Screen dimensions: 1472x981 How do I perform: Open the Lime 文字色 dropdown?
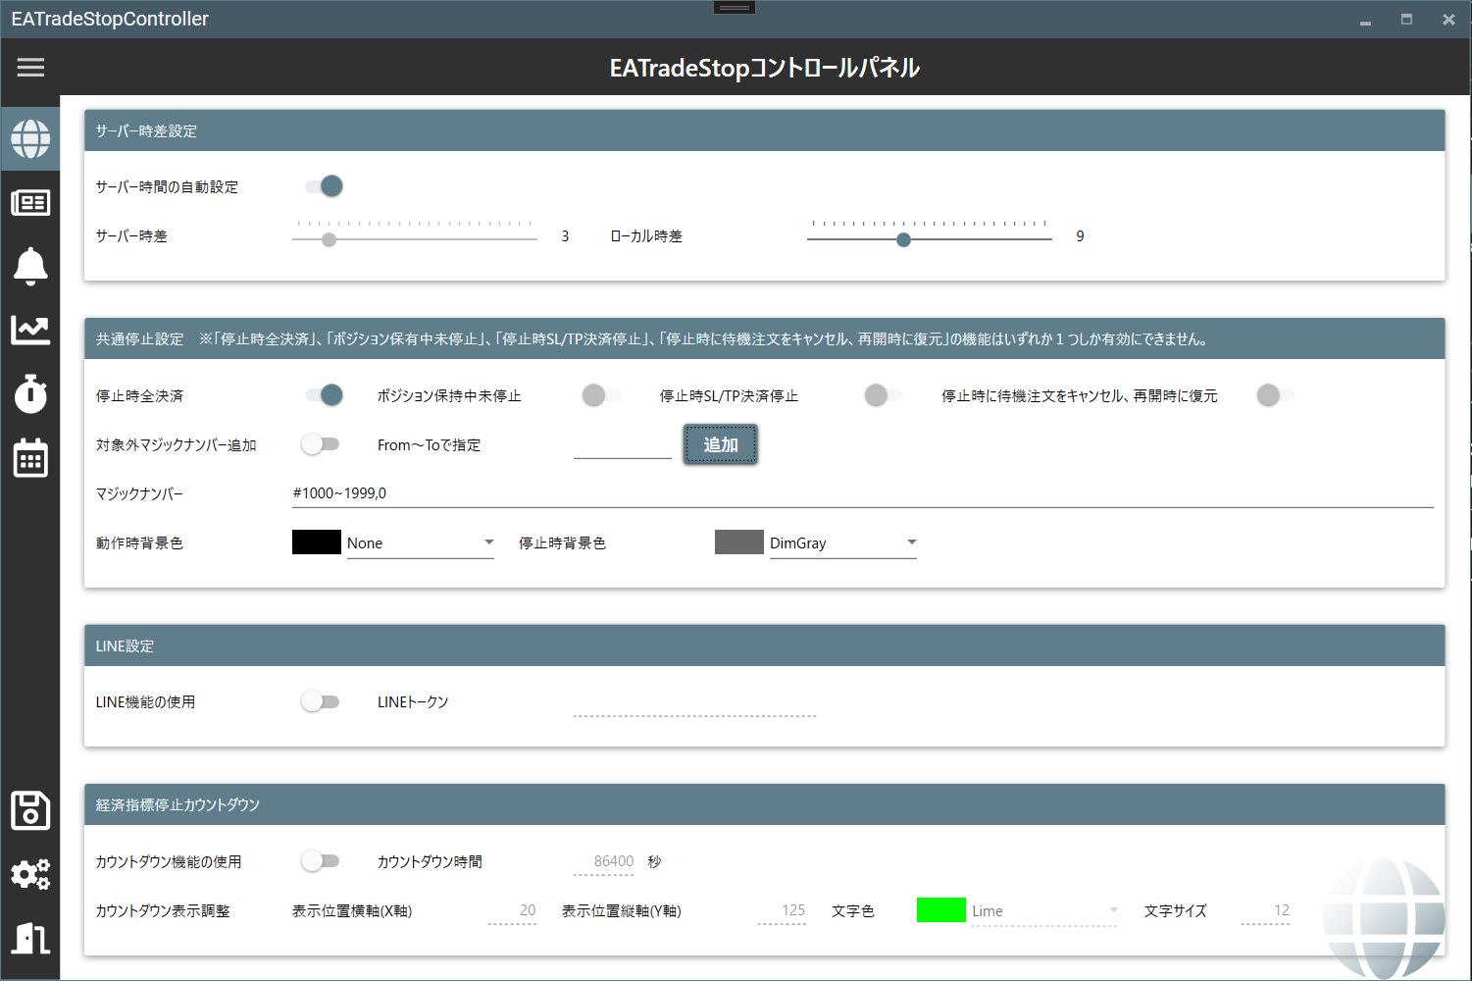pos(1044,910)
